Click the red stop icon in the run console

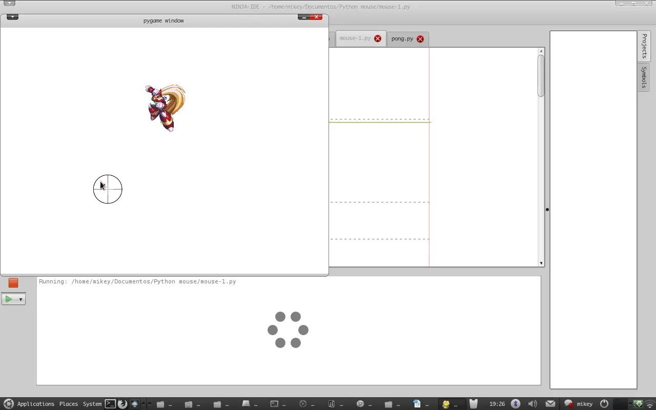[x=13, y=282]
